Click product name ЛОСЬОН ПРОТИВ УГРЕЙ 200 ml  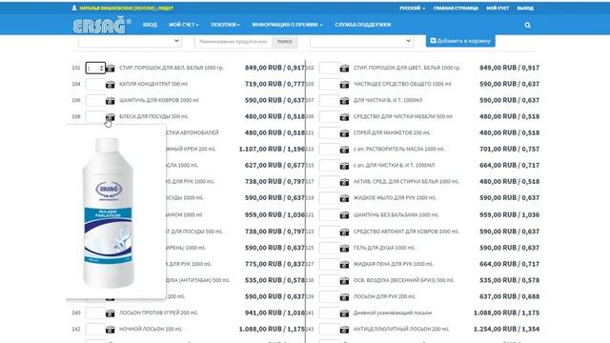(x=159, y=313)
